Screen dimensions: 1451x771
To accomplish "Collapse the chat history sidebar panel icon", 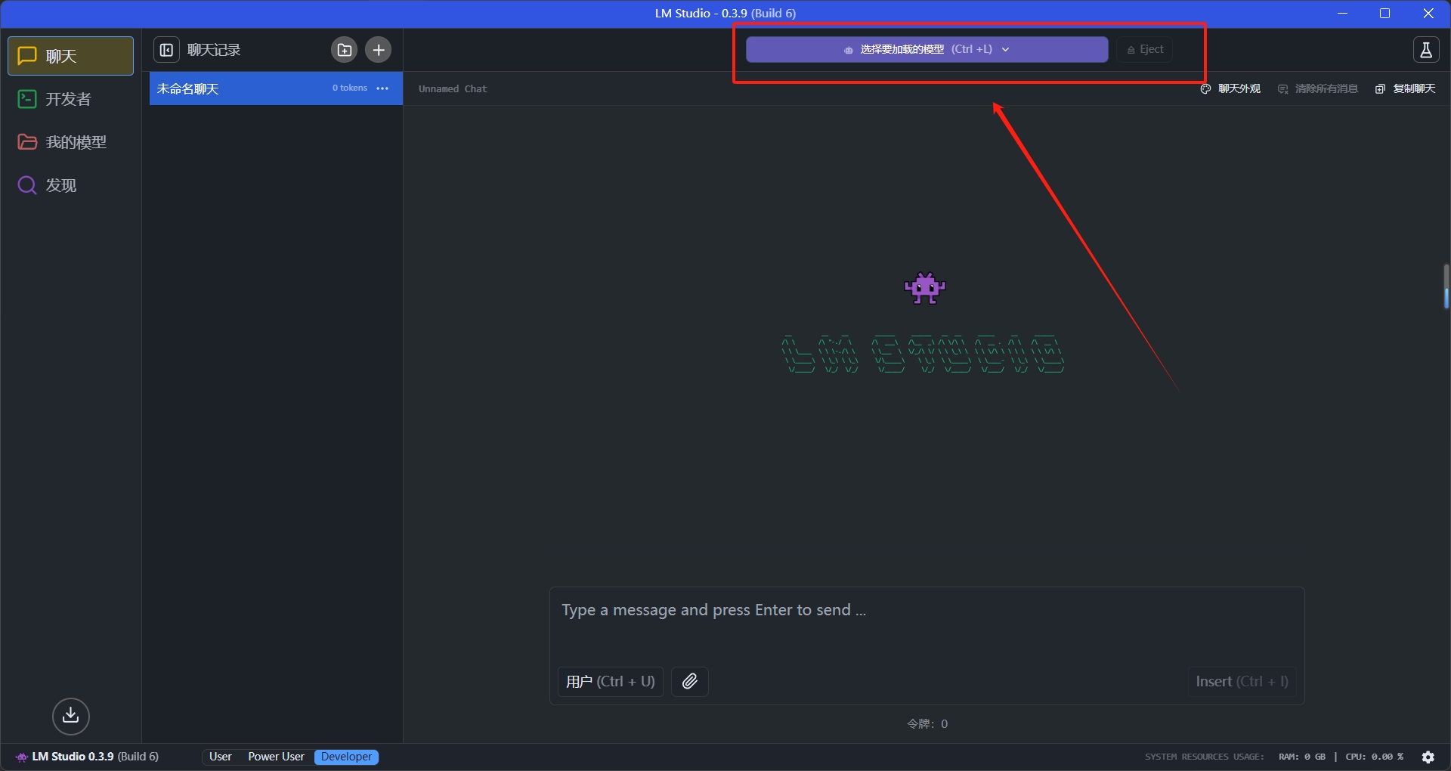I will click(166, 50).
